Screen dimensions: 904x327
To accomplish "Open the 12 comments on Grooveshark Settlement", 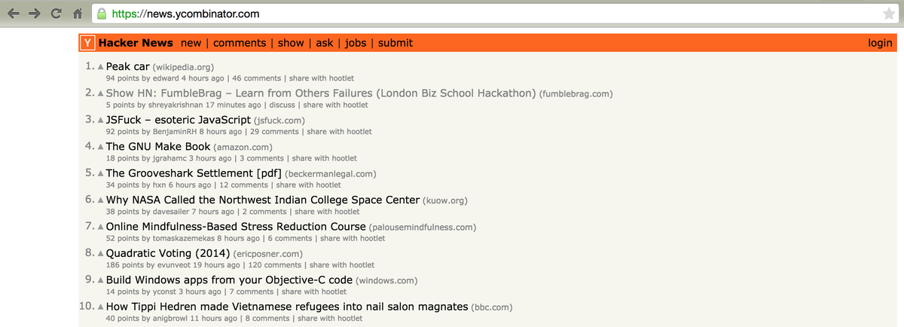I will (243, 185).
